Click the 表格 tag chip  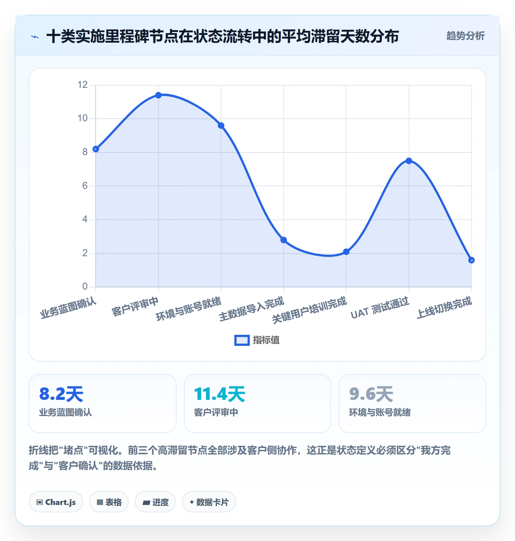[x=109, y=502]
